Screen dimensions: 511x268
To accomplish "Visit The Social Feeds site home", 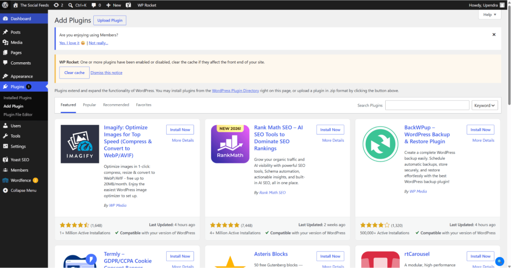I will click(x=30, y=5).
